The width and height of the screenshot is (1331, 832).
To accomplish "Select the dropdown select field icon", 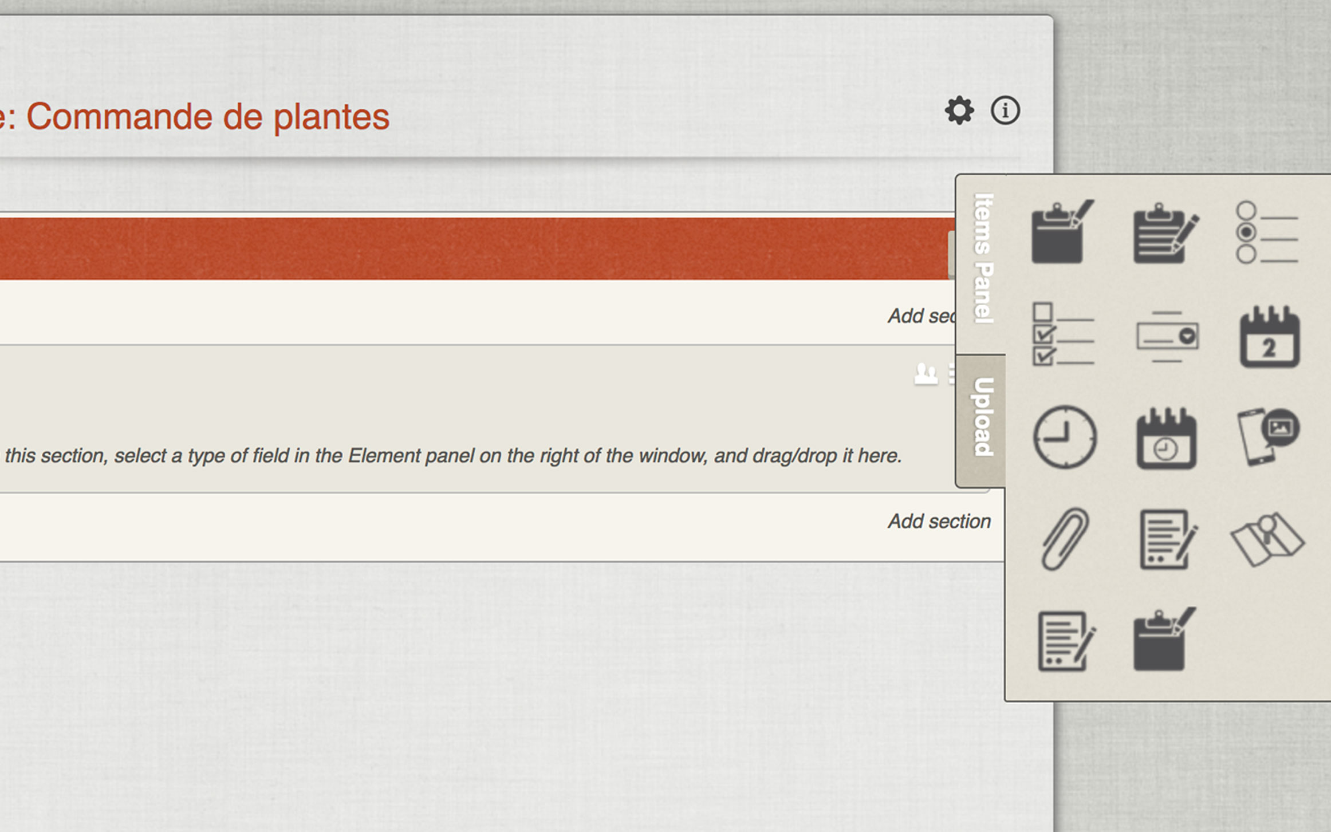I will (x=1167, y=336).
